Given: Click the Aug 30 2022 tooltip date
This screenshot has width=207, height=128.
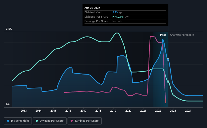Looking at the screenshot, I should pyautogui.click(x=92, y=8).
